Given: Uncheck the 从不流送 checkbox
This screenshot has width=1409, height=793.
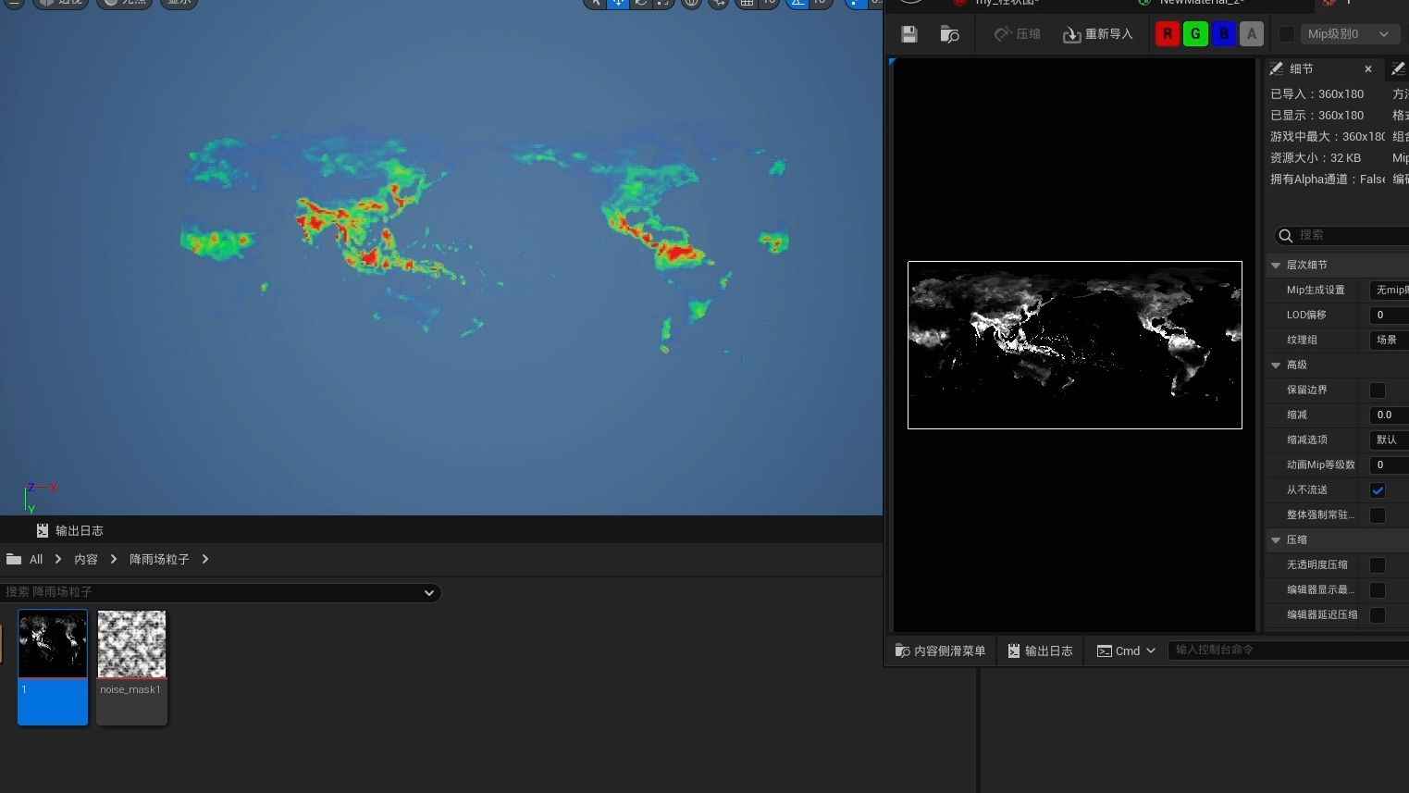Looking at the screenshot, I should coord(1378,490).
